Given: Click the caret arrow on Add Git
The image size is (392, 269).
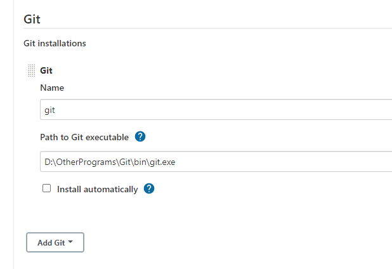Looking at the screenshot, I should (70, 242).
